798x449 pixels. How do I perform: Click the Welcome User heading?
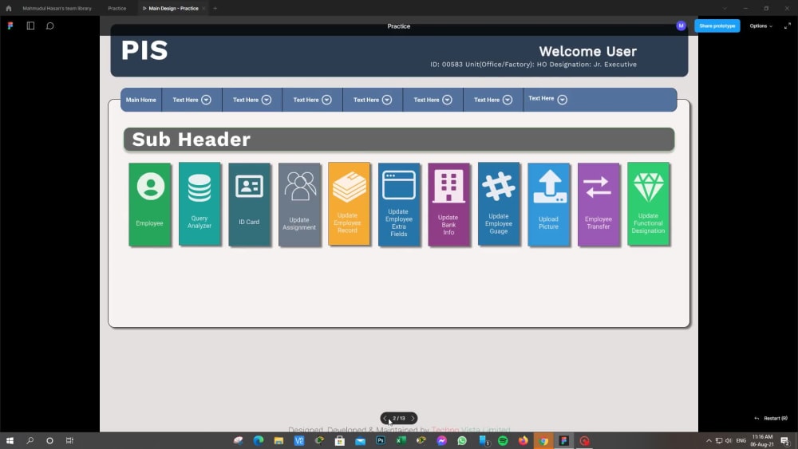(x=588, y=51)
